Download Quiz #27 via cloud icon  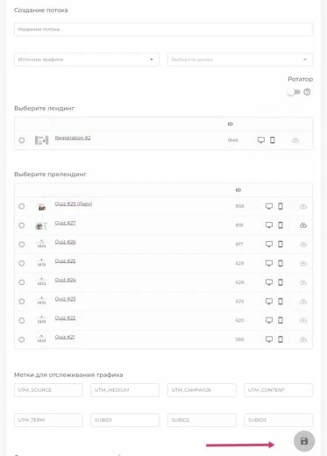(x=303, y=225)
